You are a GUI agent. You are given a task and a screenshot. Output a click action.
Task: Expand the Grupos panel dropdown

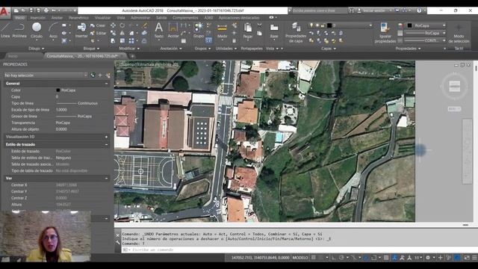[x=202, y=49]
